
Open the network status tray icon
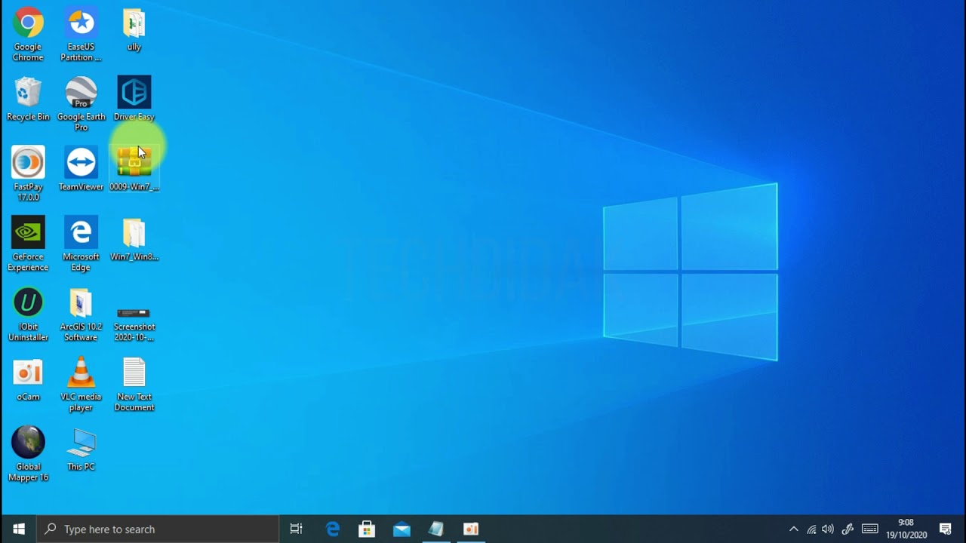coord(811,529)
